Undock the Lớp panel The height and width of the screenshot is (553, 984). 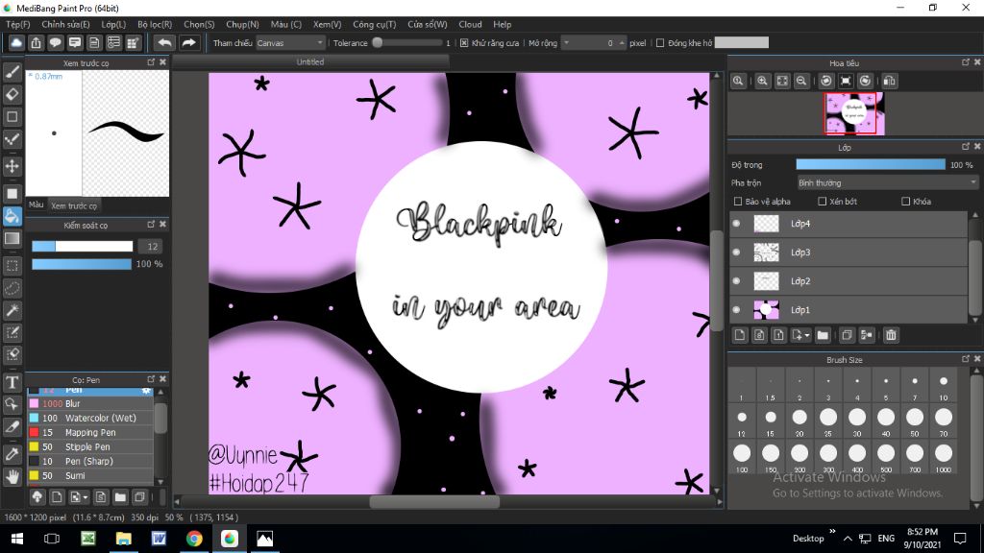click(966, 147)
